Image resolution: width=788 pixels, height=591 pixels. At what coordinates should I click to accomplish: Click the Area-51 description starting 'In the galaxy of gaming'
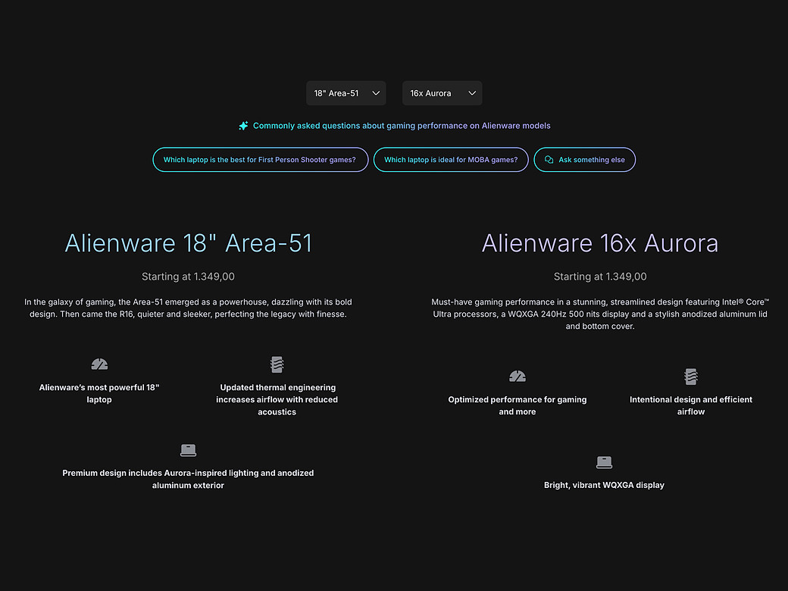click(x=188, y=308)
